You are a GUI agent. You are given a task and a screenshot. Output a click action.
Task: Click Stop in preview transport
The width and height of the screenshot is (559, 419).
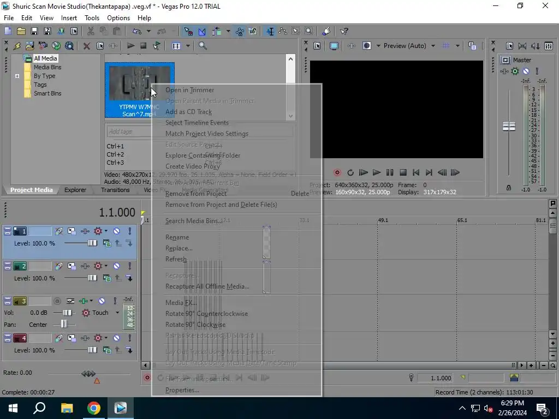(x=403, y=173)
